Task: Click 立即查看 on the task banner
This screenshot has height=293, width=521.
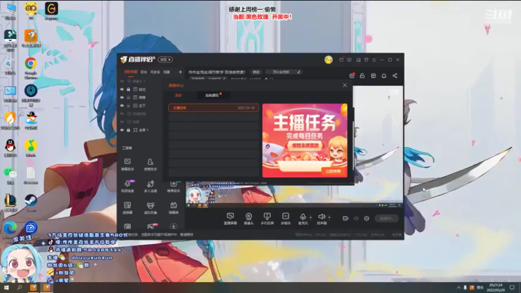Action: coord(333,171)
